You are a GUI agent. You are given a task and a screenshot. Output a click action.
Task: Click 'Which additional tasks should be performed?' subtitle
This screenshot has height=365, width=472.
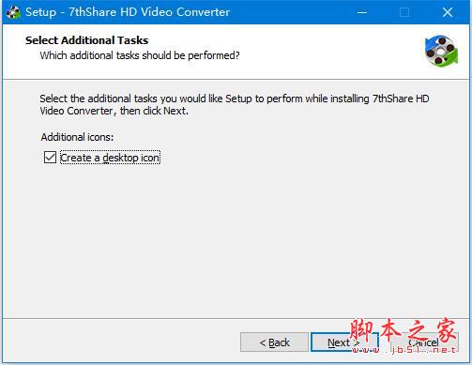coord(140,55)
